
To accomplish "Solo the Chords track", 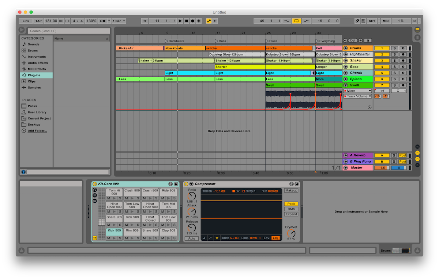I will coord(394,73).
